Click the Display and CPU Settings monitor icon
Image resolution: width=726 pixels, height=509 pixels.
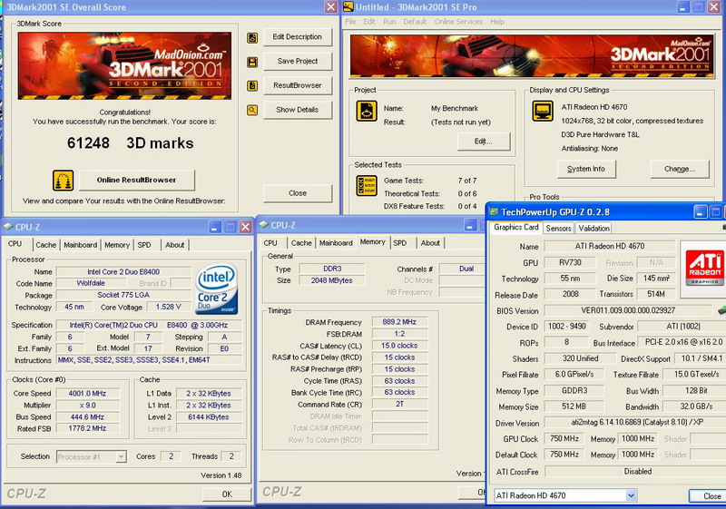(543, 111)
